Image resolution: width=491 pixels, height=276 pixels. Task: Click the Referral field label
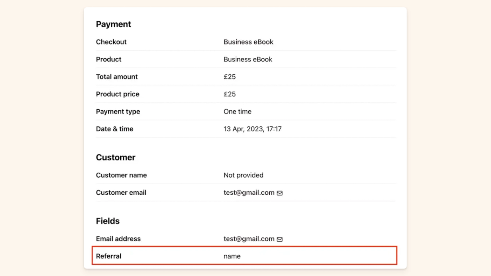coord(109,256)
